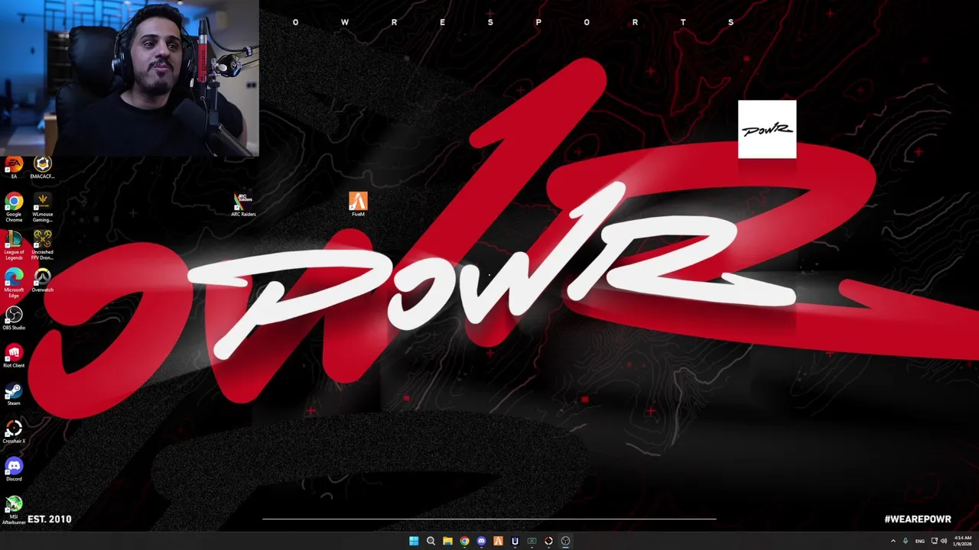The image size is (979, 550).
Task: Launch Google Chrome from the desktop
Action: point(14,207)
